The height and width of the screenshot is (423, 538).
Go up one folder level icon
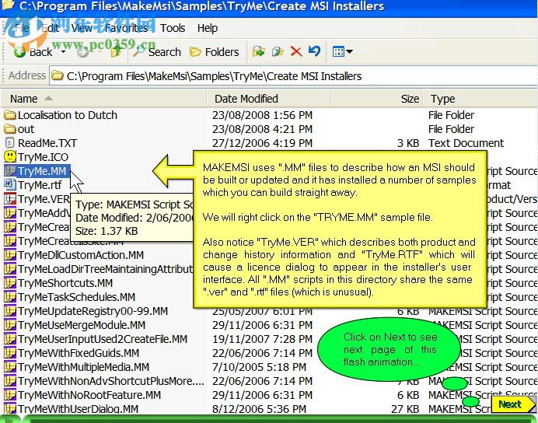click(117, 51)
